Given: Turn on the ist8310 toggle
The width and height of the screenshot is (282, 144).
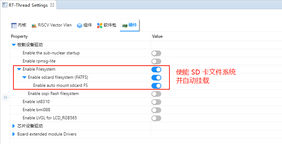Looking at the screenshot, I should tap(156, 102).
